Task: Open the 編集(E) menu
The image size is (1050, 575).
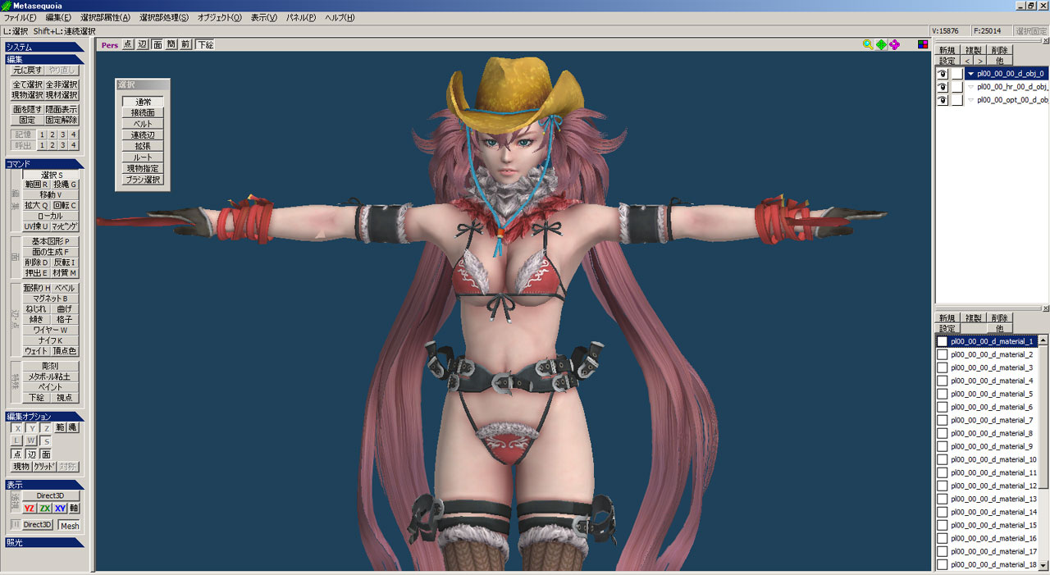Action: [58, 18]
